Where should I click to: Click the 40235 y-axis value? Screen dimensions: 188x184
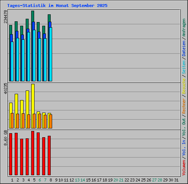[x=6, y=88]
